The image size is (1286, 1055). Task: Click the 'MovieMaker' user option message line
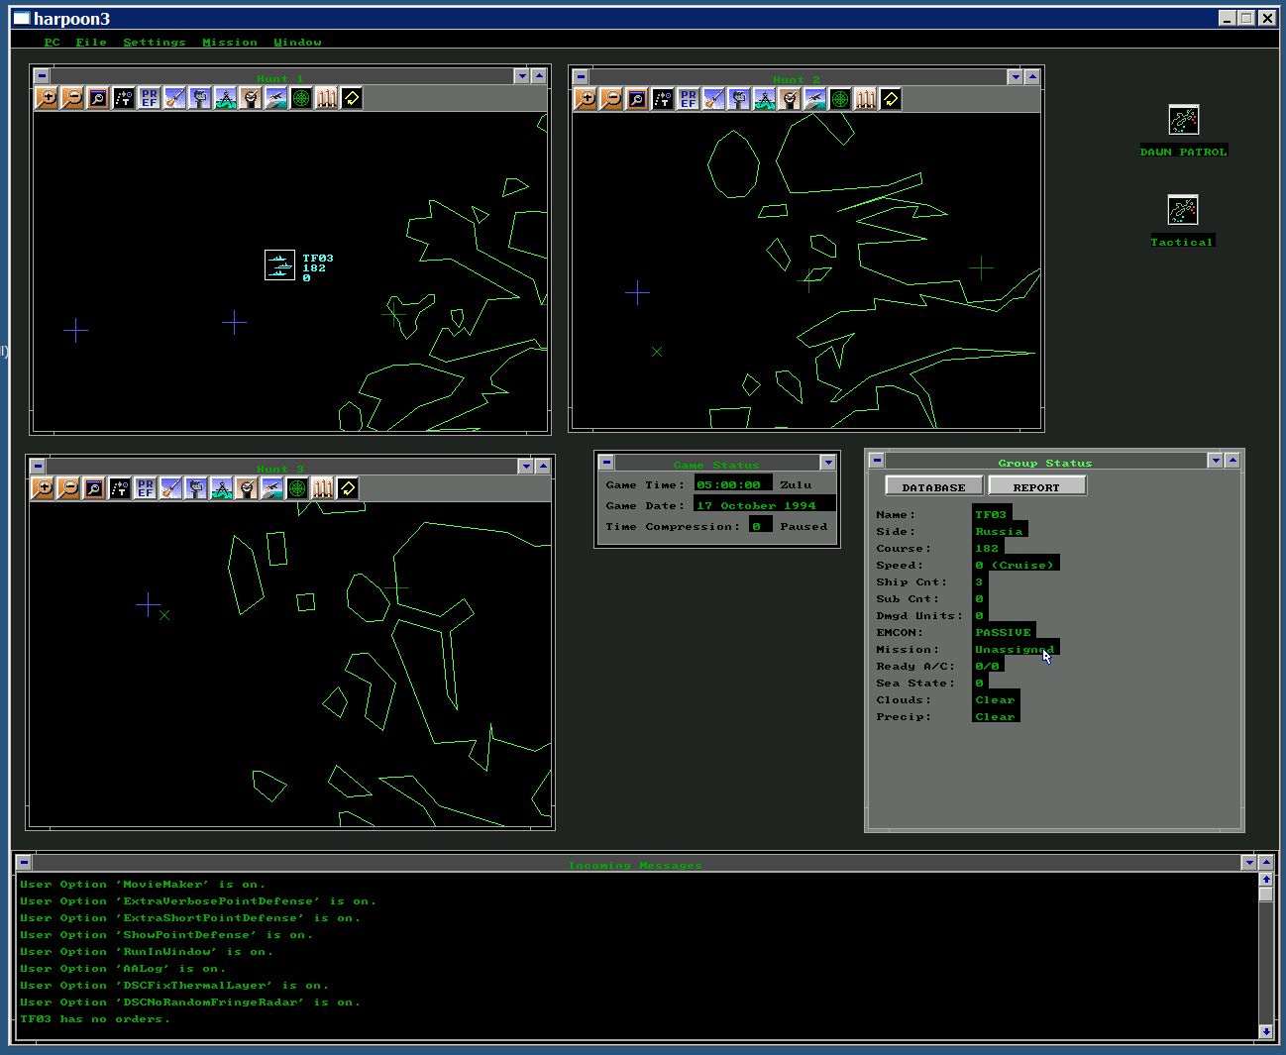point(143,885)
